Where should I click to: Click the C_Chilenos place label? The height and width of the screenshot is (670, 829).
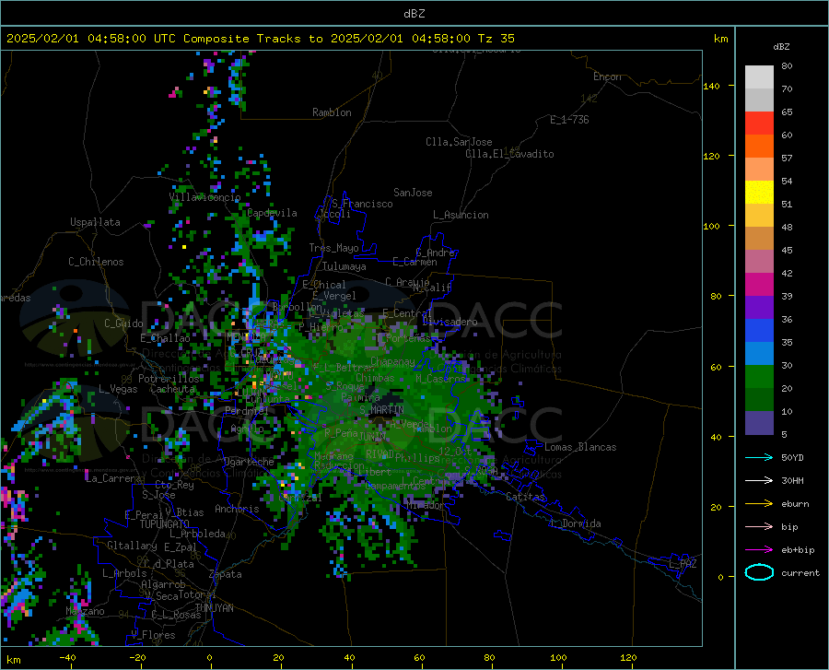click(x=96, y=262)
